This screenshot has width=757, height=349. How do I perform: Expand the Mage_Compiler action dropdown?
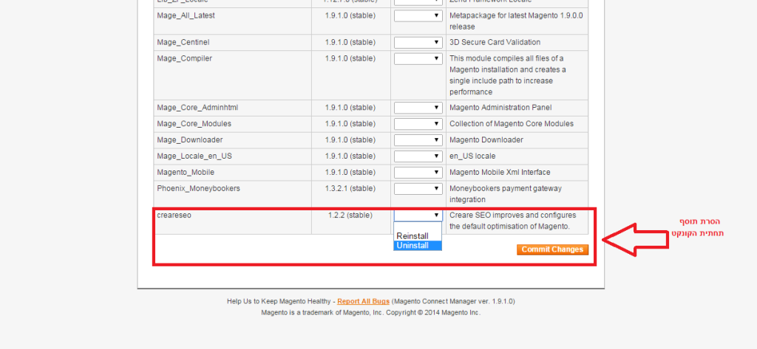click(418, 59)
